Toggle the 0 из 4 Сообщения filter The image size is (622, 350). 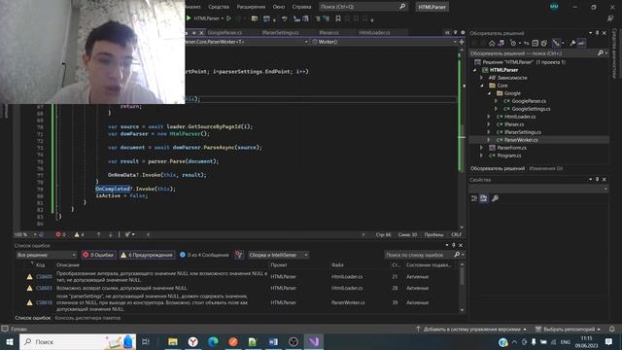(204, 255)
